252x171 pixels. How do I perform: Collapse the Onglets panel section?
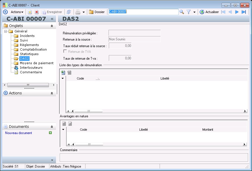(52, 26)
